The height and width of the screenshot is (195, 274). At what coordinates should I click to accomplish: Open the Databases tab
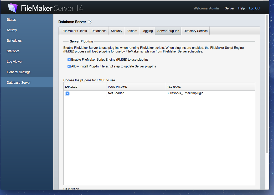click(x=99, y=31)
